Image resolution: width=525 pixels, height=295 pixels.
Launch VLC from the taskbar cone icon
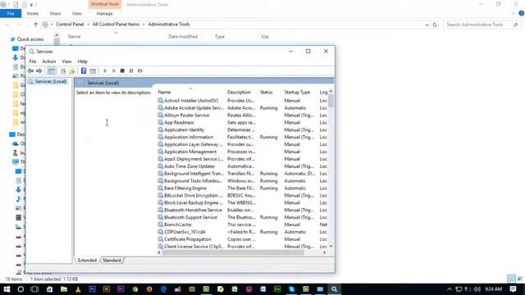pos(78,289)
